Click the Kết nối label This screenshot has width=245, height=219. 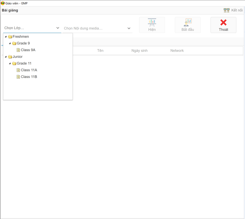pyautogui.click(x=237, y=10)
